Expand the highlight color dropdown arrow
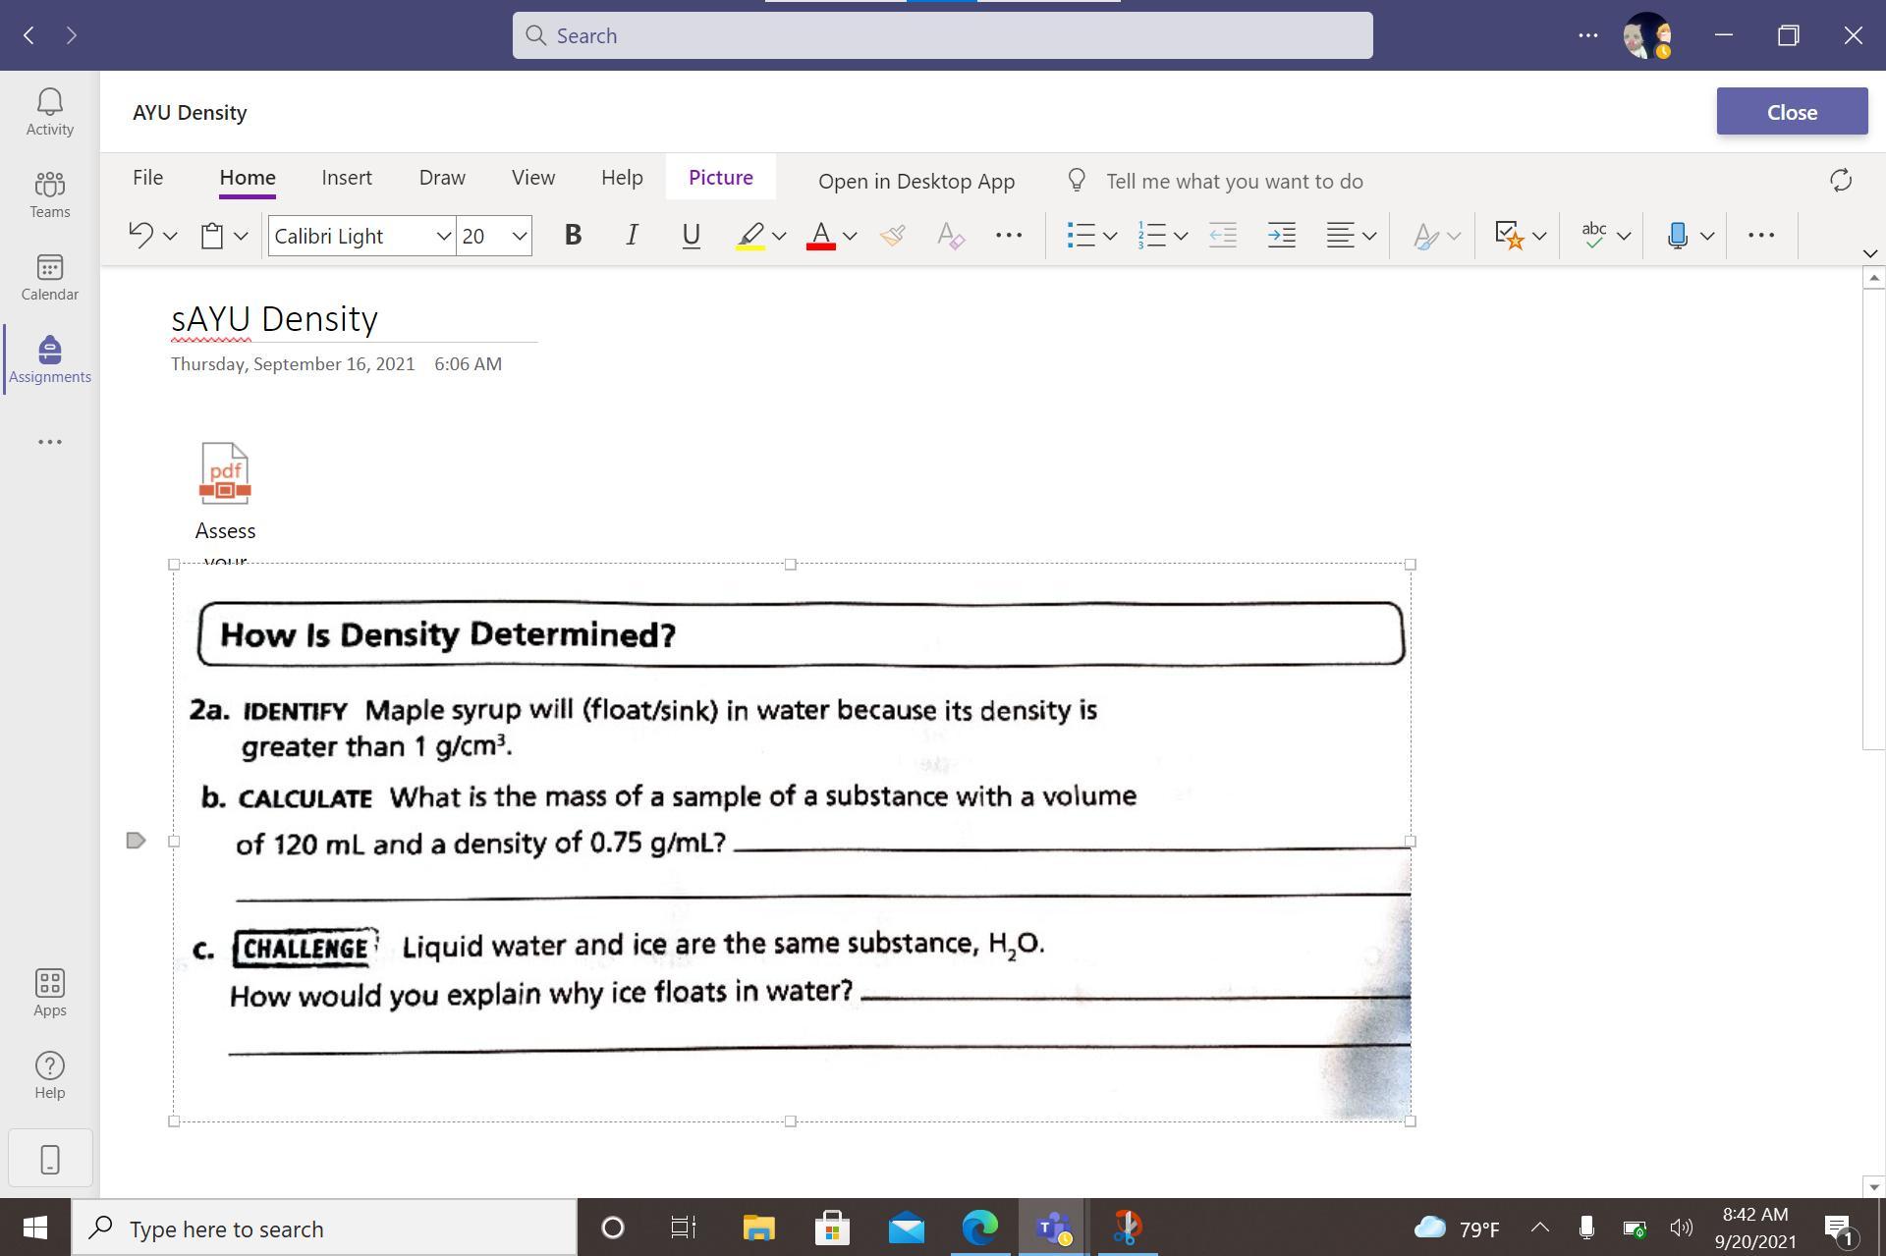 click(x=779, y=236)
